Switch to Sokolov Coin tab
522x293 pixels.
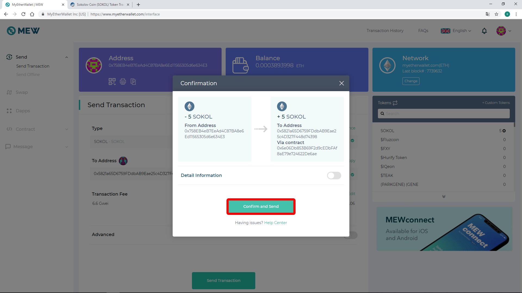pyautogui.click(x=100, y=5)
